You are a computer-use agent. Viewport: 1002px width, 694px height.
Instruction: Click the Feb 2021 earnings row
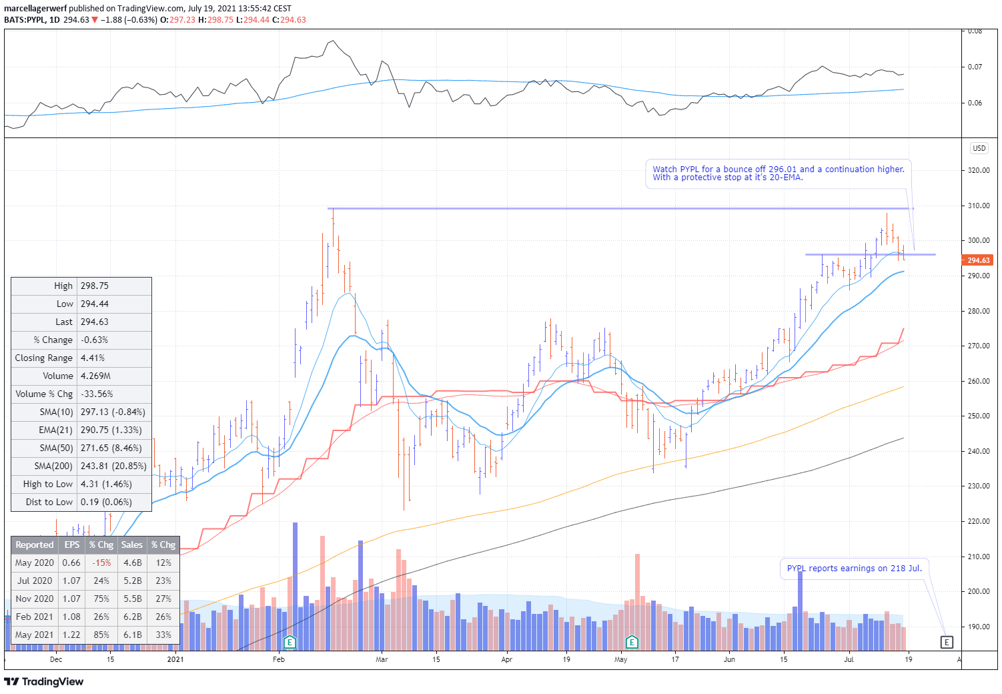pos(95,617)
